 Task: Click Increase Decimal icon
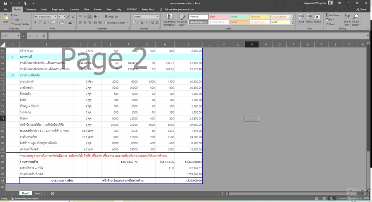coord(152,22)
